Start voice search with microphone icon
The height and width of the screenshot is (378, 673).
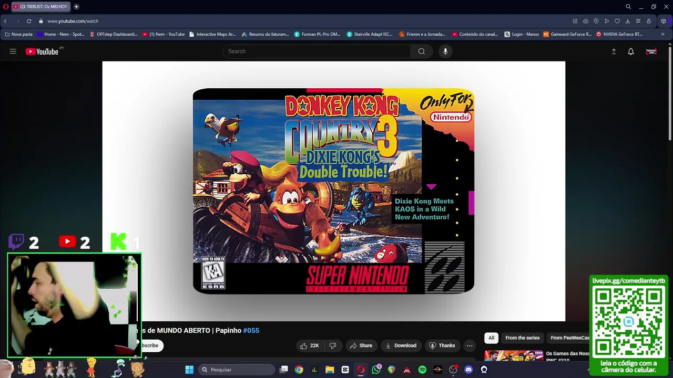pos(445,51)
